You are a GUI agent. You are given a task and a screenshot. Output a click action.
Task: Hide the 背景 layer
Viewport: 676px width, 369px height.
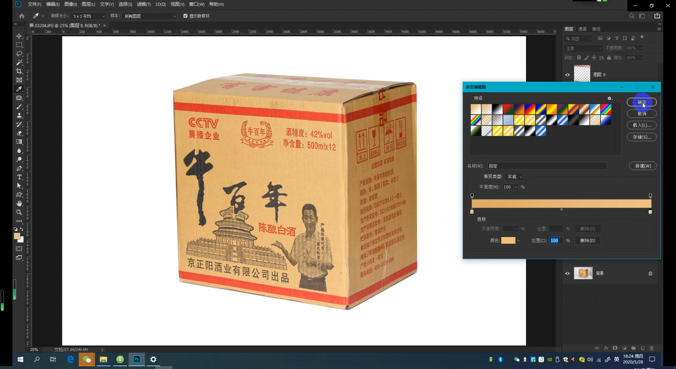pos(568,273)
